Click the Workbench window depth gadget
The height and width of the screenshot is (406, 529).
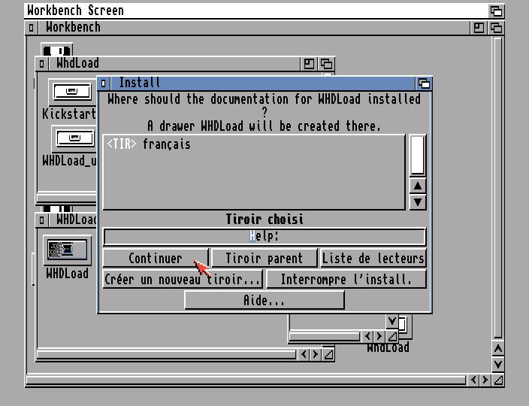[496, 28]
